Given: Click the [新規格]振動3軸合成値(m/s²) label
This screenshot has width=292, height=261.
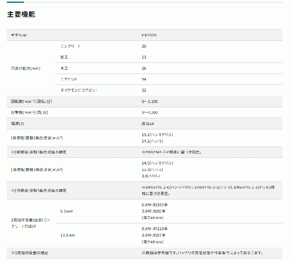Looking at the screenshot, I should pyautogui.click(x=37, y=138).
